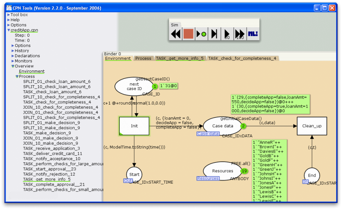Run 50 simulation steps with play button
Image resolution: width=342 pixels, height=209 pixels.
pyautogui.click(x=227, y=34)
